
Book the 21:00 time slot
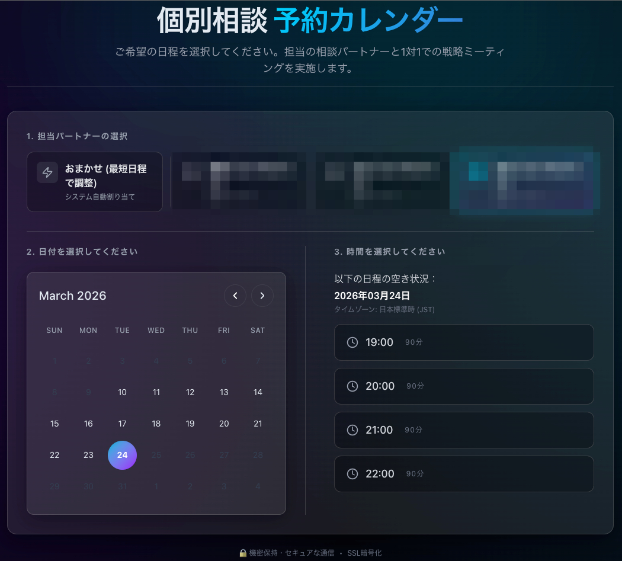pos(464,429)
